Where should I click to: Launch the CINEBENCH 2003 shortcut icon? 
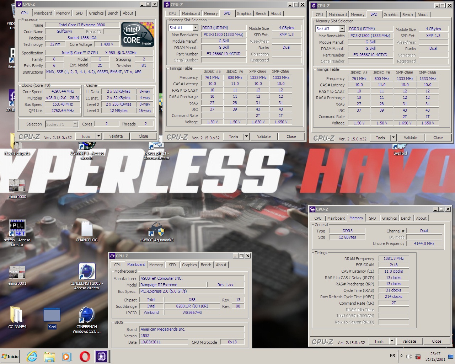tap(87, 277)
